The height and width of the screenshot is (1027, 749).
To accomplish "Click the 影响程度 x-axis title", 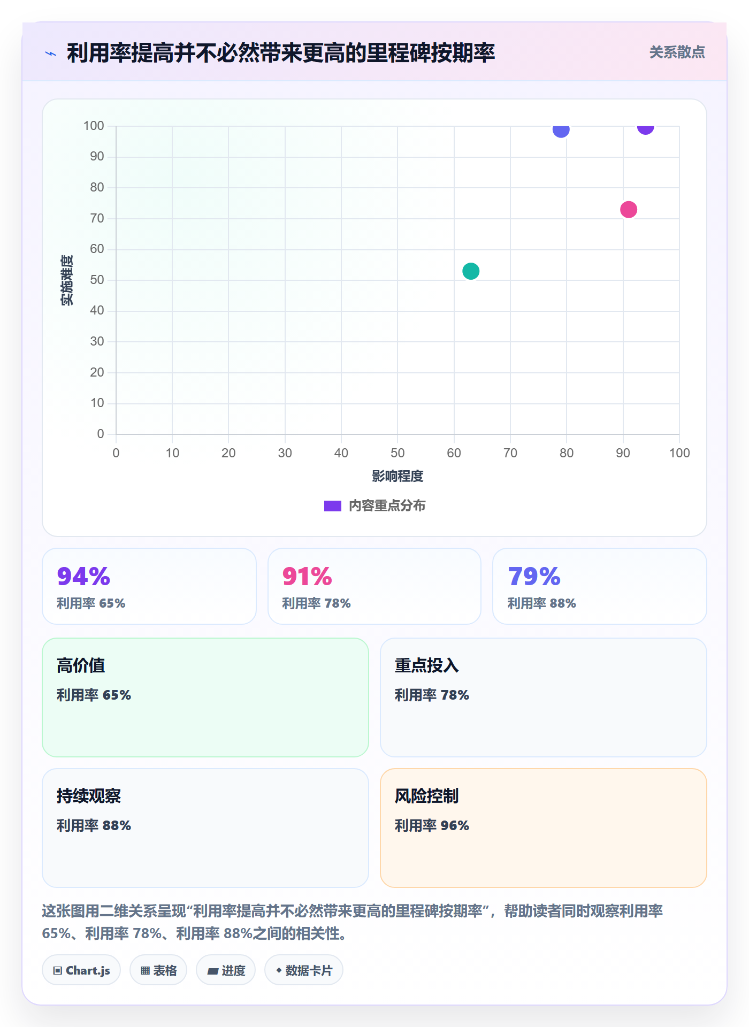I will pyautogui.click(x=398, y=476).
